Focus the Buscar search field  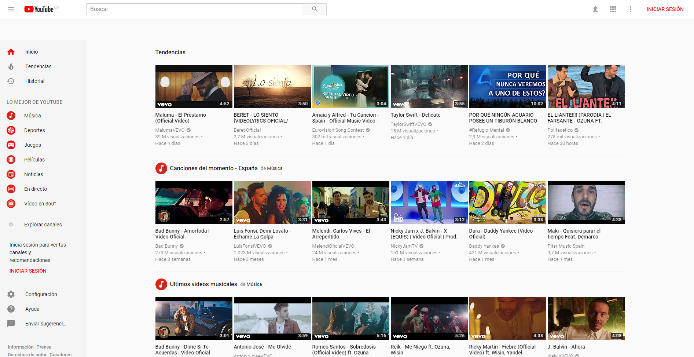point(195,9)
